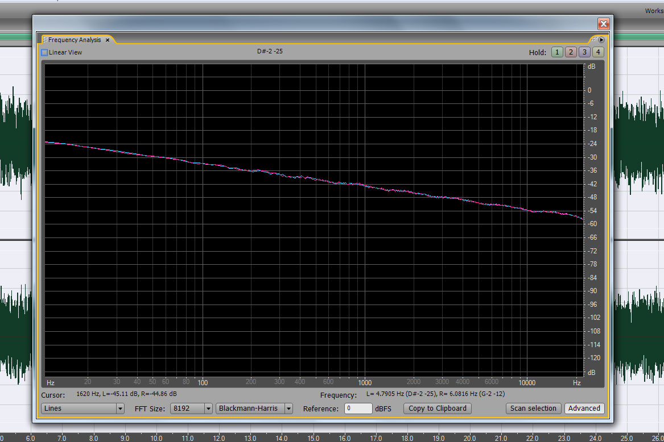The height and width of the screenshot is (442, 664).
Task: Open the FFT Size dropdown
Action: click(191, 408)
